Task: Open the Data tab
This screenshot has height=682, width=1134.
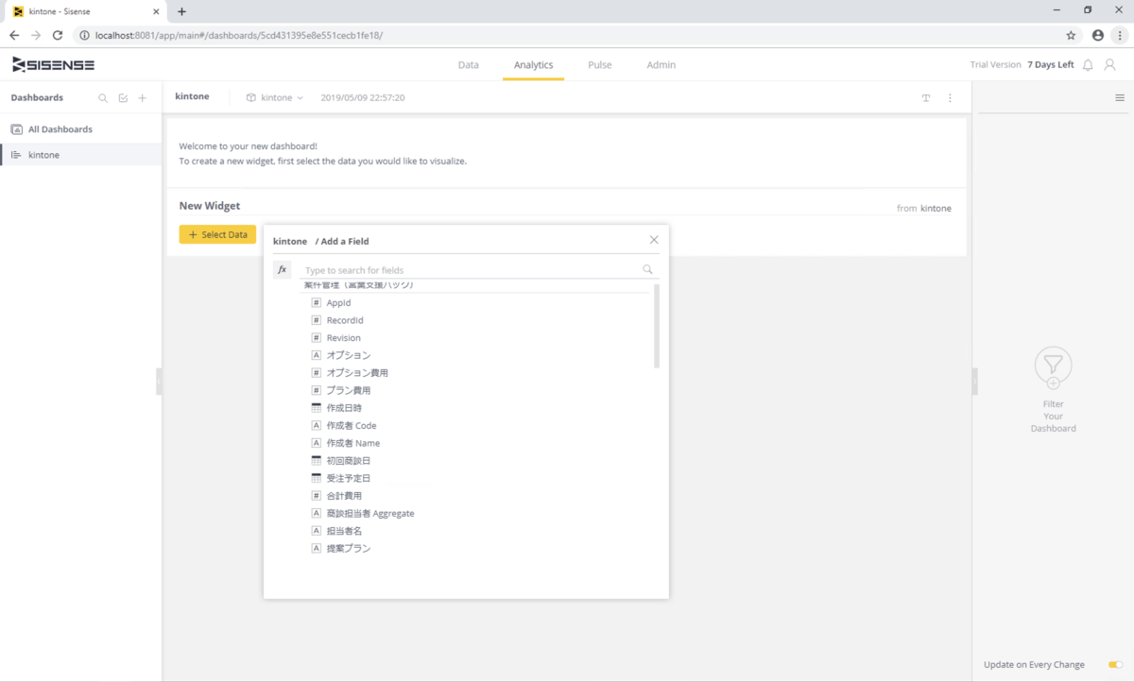Action: 468,65
